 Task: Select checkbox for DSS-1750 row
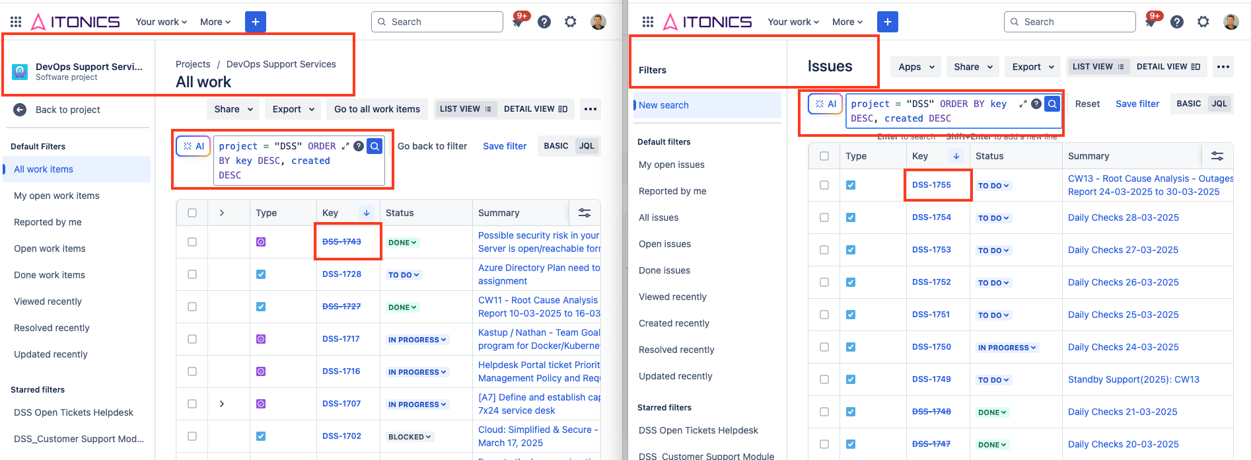tap(824, 347)
